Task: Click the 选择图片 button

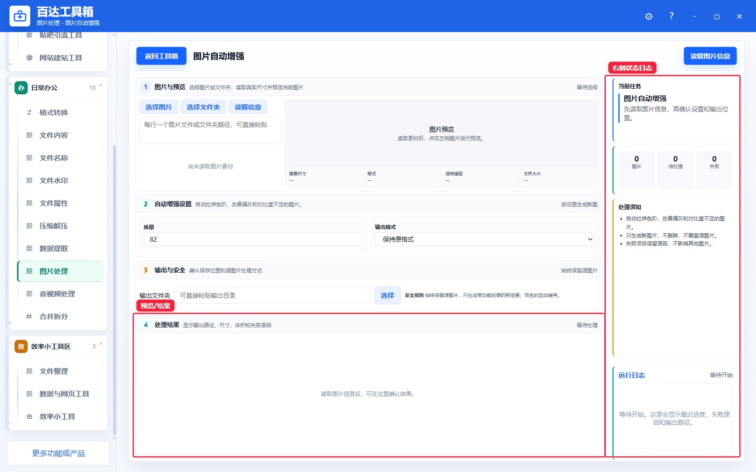Action: [x=159, y=107]
